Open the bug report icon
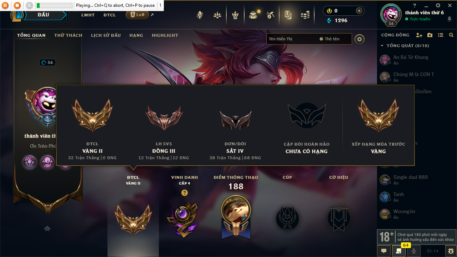This screenshot has width=457, height=257. tap(451, 251)
